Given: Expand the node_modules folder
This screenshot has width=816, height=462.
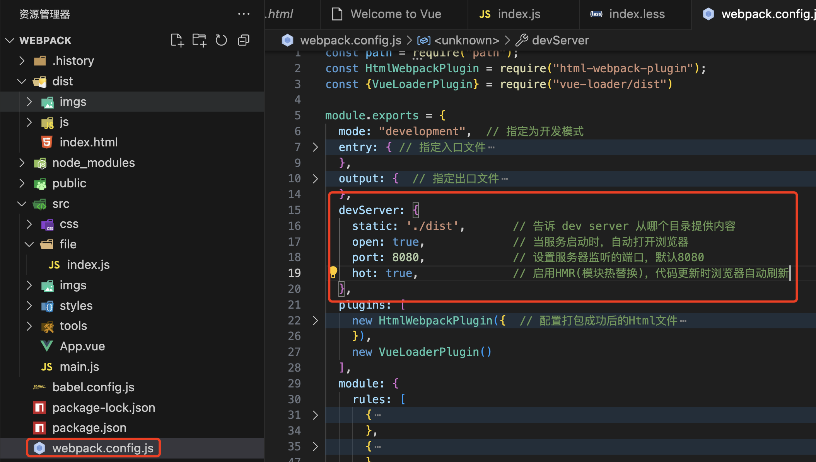Looking at the screenshot, I should tap(22, 163).
